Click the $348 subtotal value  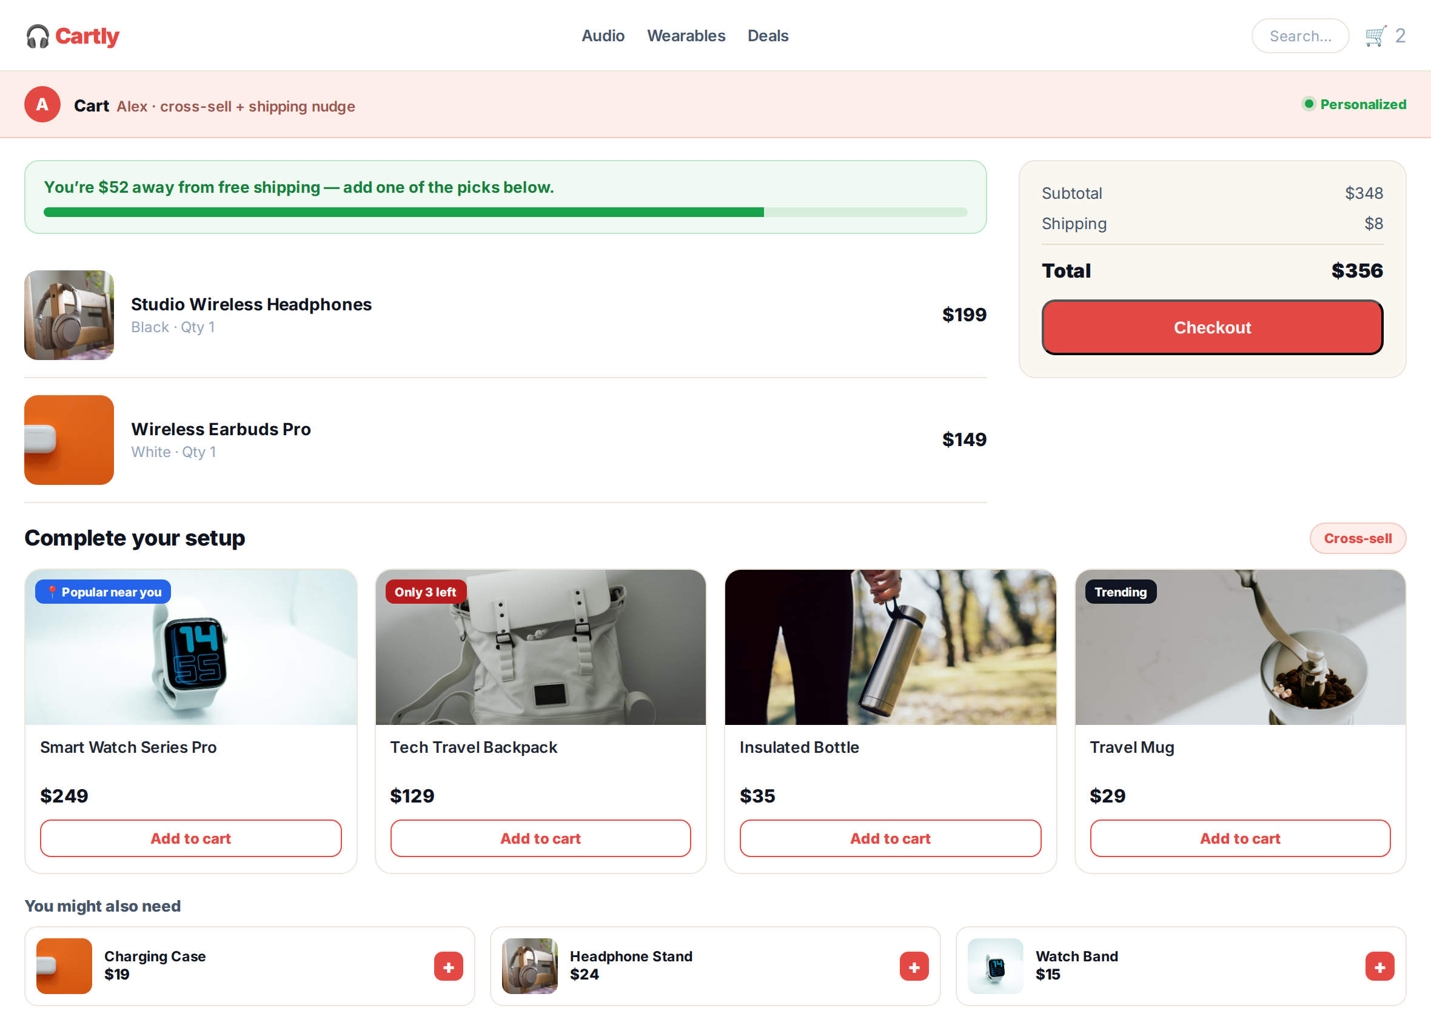pyautogui.click(x=1364, y=193)
